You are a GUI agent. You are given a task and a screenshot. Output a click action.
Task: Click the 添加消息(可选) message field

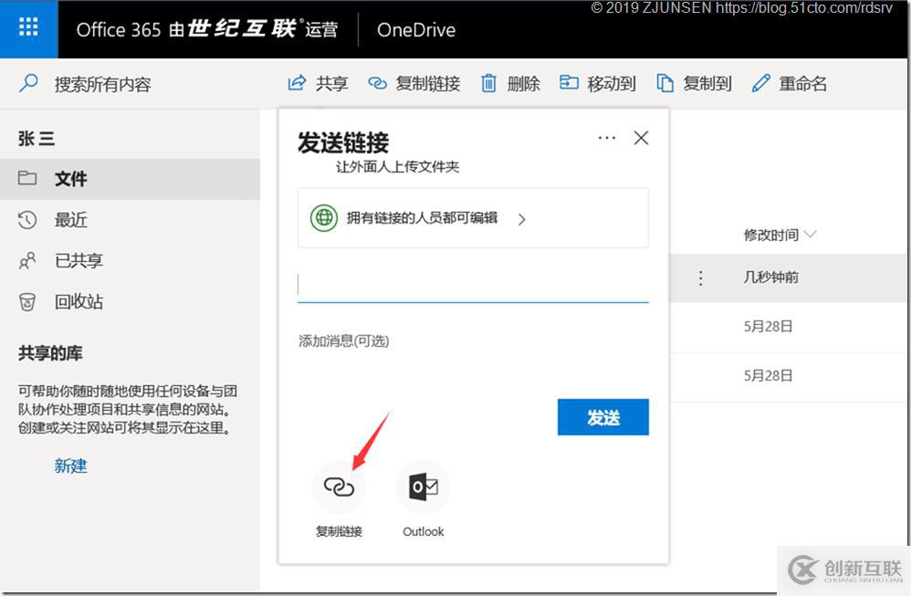coord(344,341)
